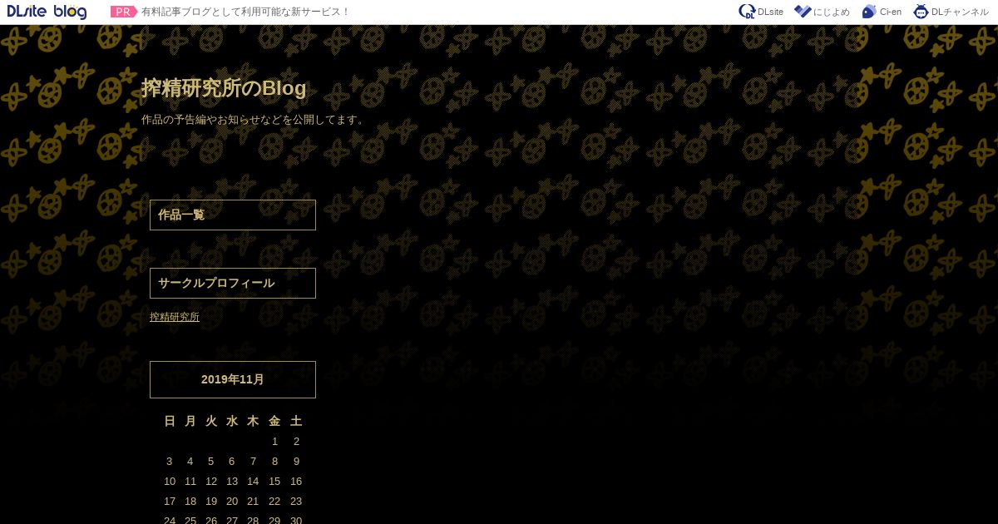Select calendar date 4
The width and height of the screenshot is (998, 524).
190,462
